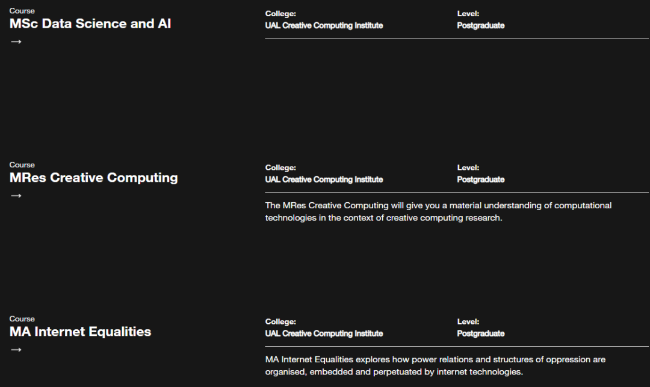Click Postgraduate level for MA Internet Equalities
Viewport: 650px width, 387px height.
[x=480, y=334]
